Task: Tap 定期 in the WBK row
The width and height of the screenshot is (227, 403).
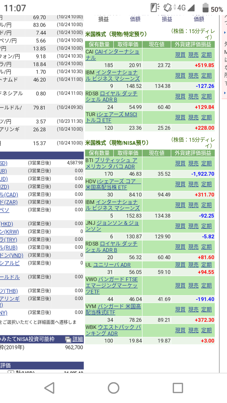Action: (x=206, y=330)
